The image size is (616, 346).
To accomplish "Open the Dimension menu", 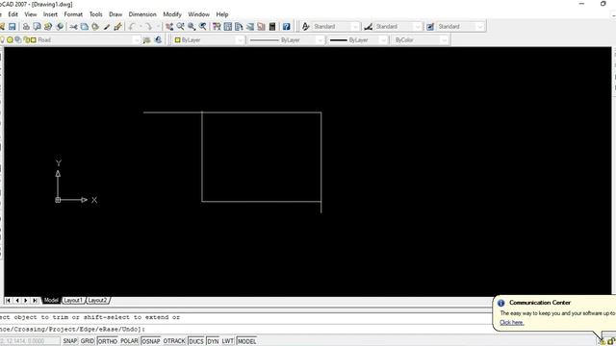I will click(x=142, y=14).
